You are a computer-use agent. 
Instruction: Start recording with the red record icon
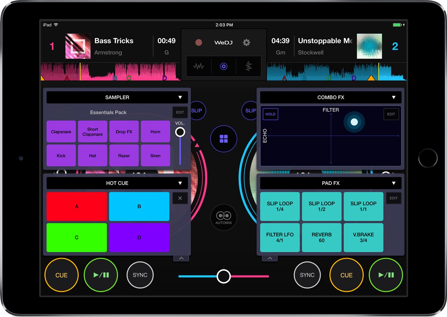pyautogui.click(x=198, y=43)
